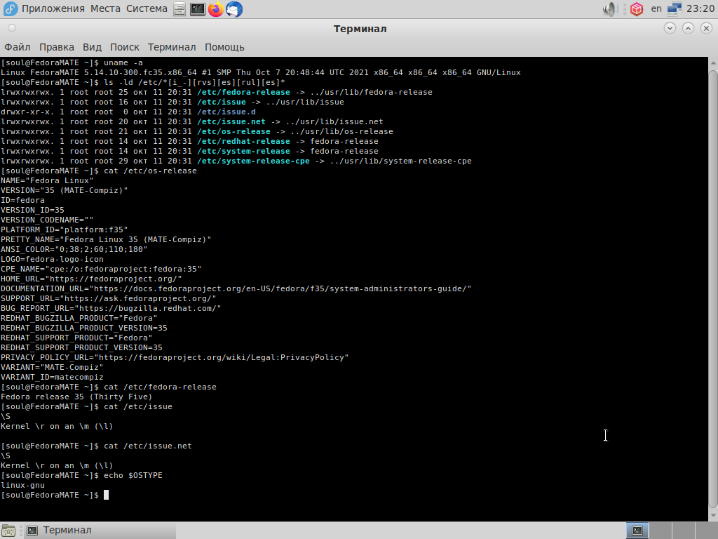The height and width of the screenshot is (539, 718).
Task: Click the DOCUMENTATION_URL line
Action: tap(236, 288)
